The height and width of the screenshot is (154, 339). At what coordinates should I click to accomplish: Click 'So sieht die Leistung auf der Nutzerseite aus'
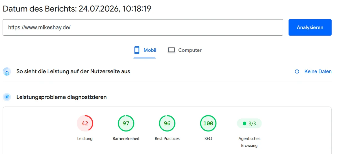click(x=73, y=71)
